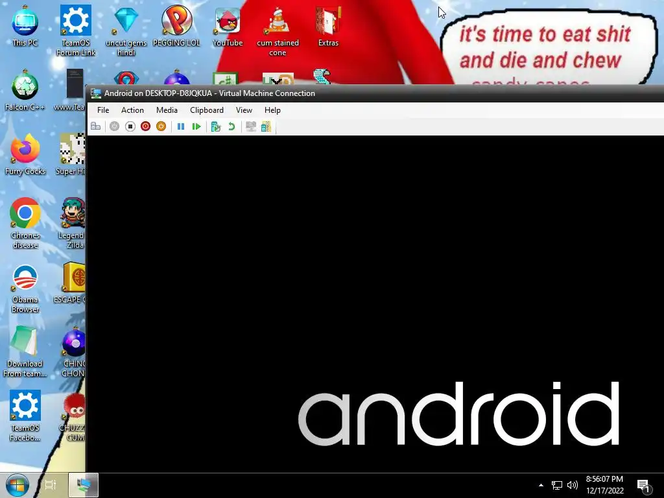Select the This PC desktop icon
Viewport: 664px width, 498px height.
[25, 26]
